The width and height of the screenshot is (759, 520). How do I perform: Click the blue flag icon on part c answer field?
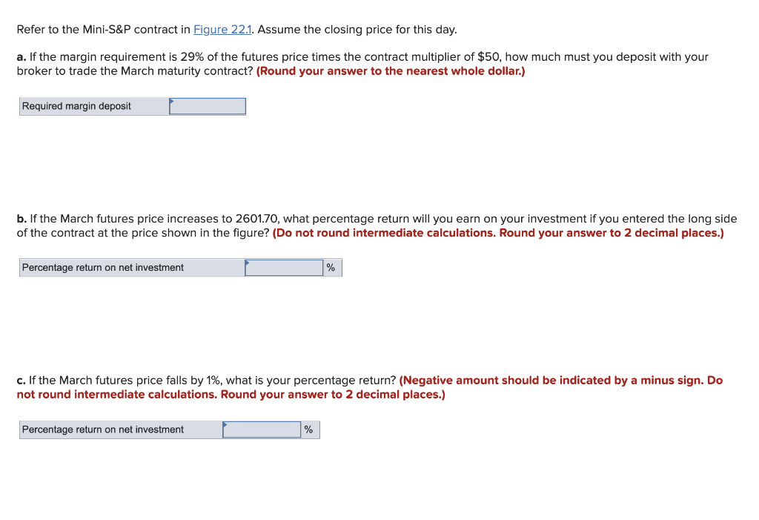pyautogui.click(x=226, y=424)
